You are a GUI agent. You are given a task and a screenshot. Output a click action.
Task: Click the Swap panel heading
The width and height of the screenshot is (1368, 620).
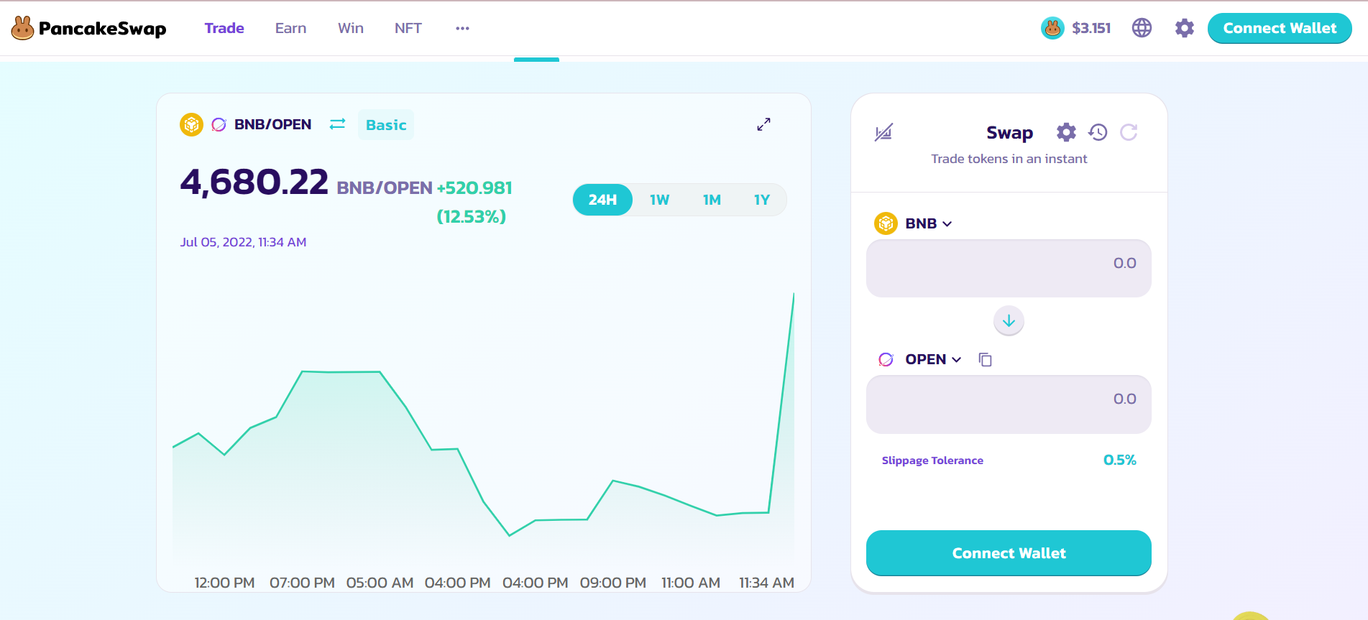1009,133
